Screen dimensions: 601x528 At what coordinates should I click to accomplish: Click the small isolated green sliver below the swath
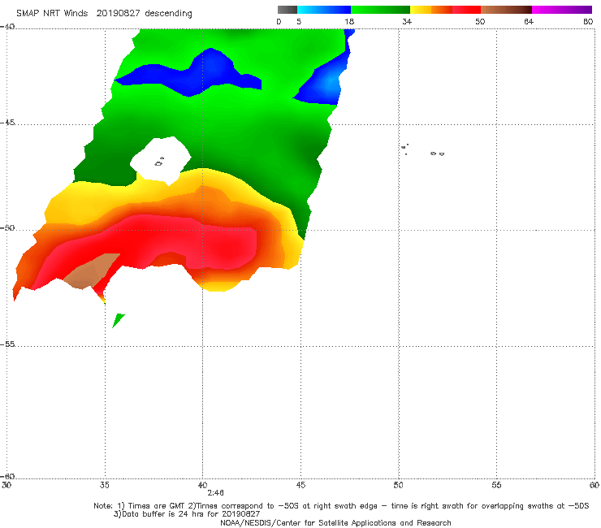click(118, 320)
